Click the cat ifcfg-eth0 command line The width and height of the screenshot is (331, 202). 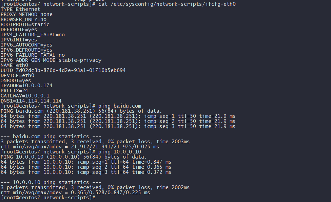(118, 4)
